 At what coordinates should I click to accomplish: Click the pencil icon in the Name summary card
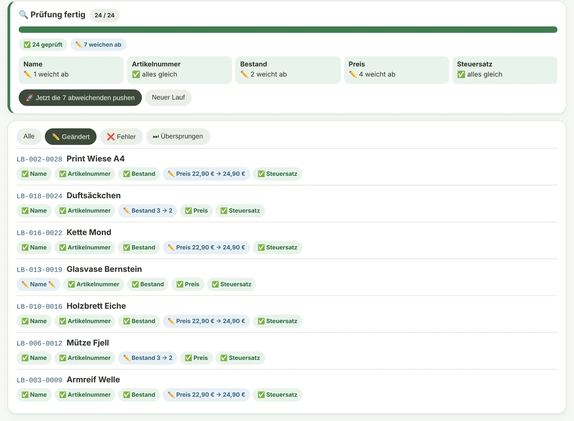pos(28,74)
